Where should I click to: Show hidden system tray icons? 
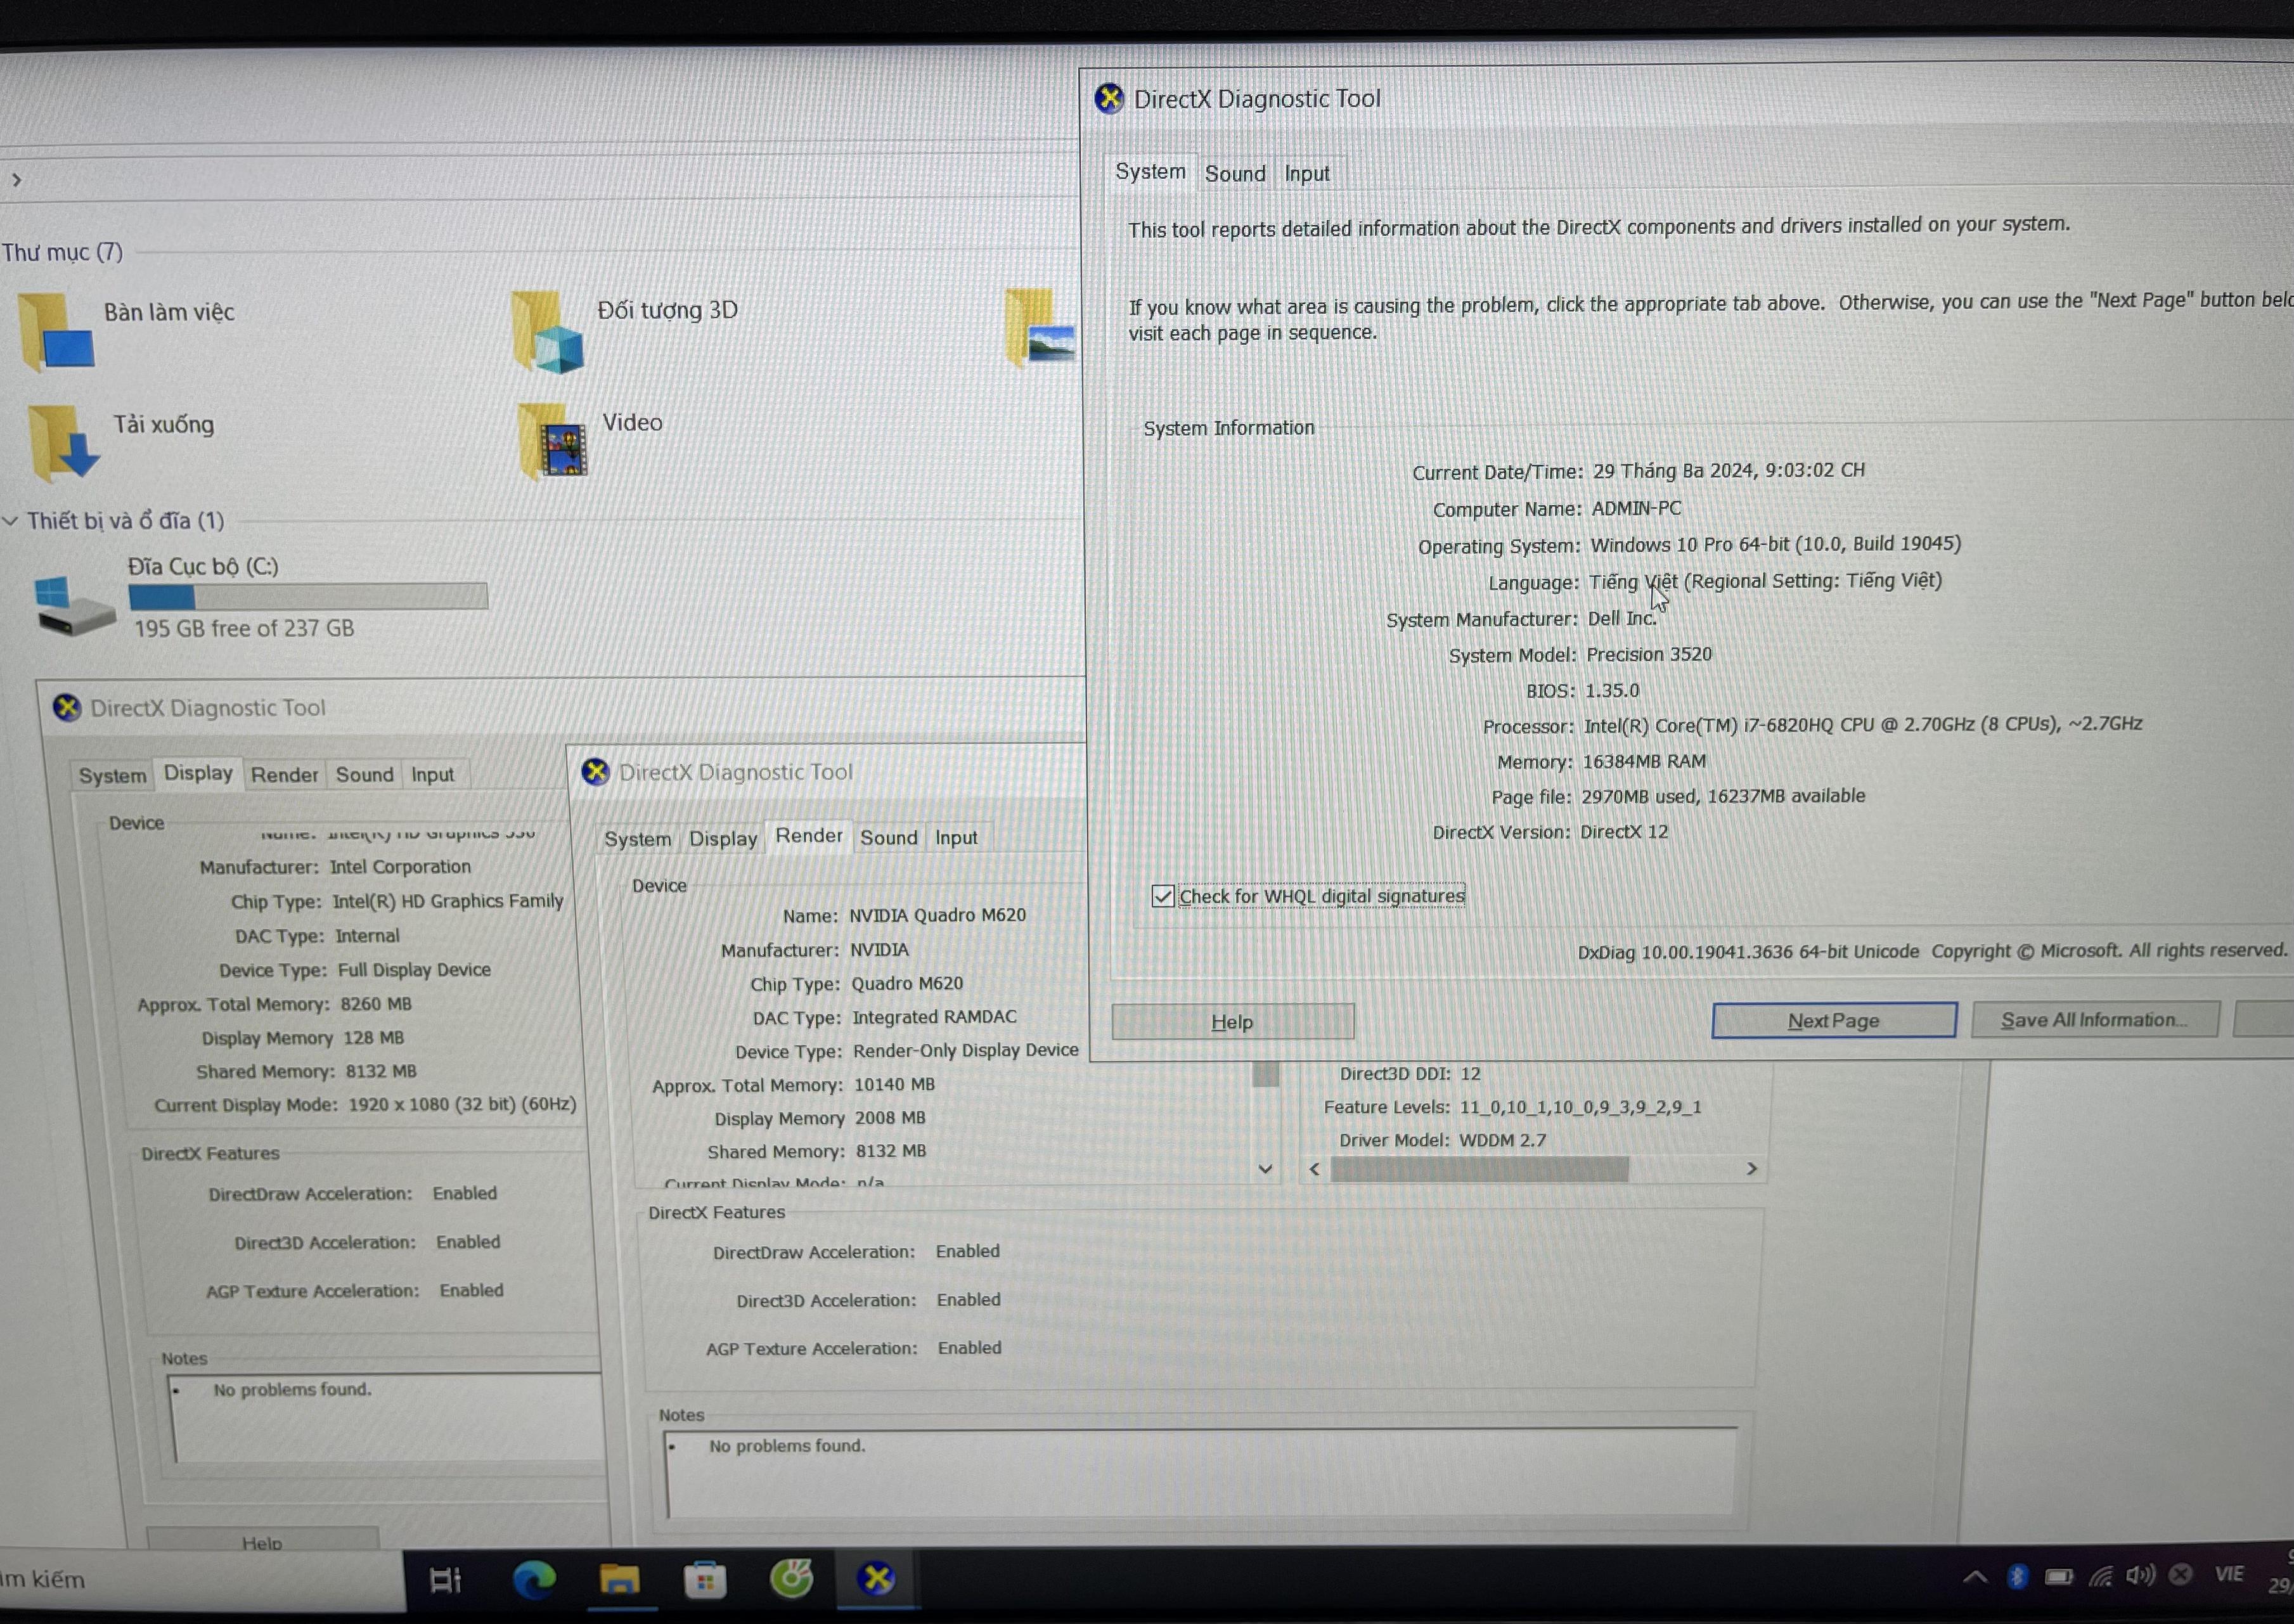(x=1974, y=1578)
